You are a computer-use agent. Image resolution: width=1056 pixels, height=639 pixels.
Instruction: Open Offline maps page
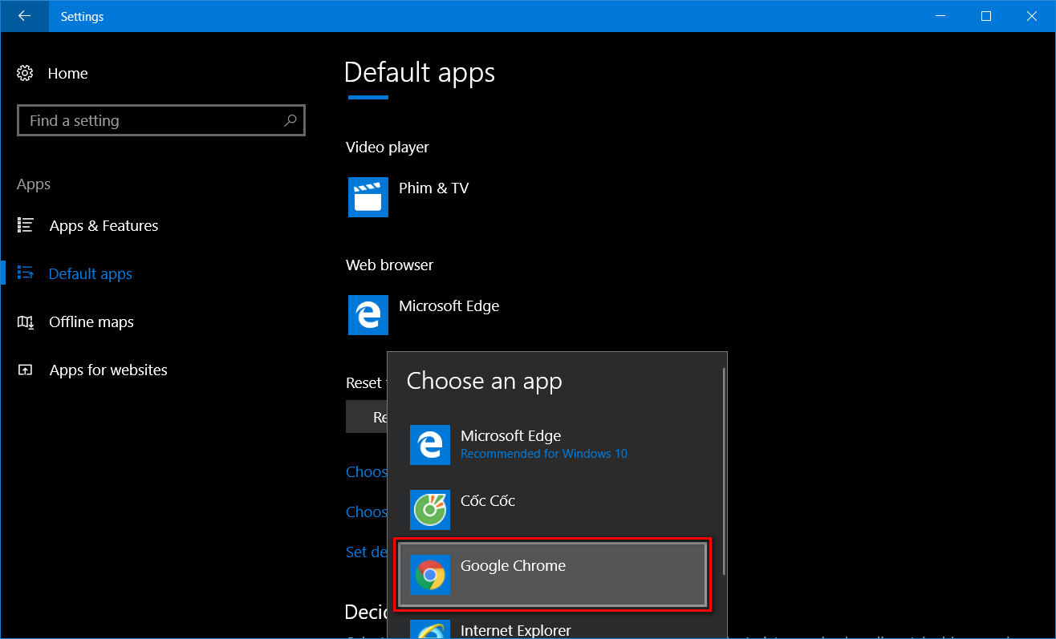pyautogui.click(x=91, y=322)
